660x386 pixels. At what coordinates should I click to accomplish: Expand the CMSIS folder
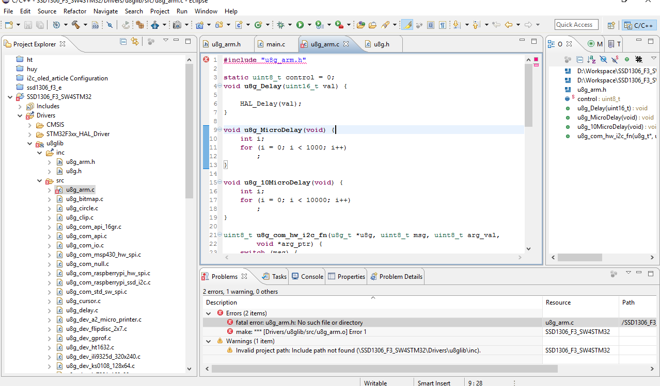(30, 125)
